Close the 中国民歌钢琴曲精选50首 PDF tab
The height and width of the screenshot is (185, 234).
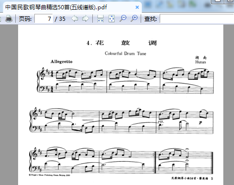tap(137, 7)
